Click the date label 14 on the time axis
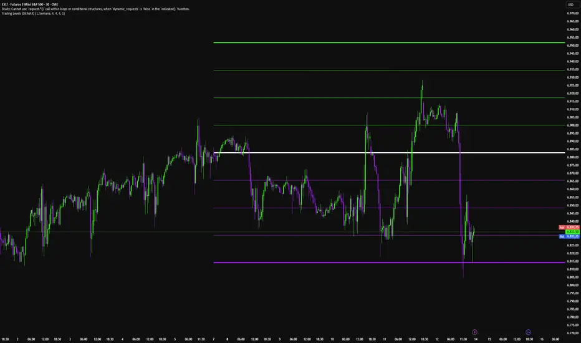 pyautogui.click(x=476, y=339)
